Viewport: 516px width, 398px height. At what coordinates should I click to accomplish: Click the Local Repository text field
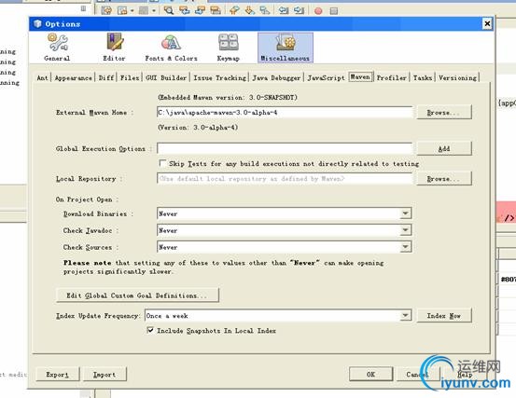pos(285,179)
